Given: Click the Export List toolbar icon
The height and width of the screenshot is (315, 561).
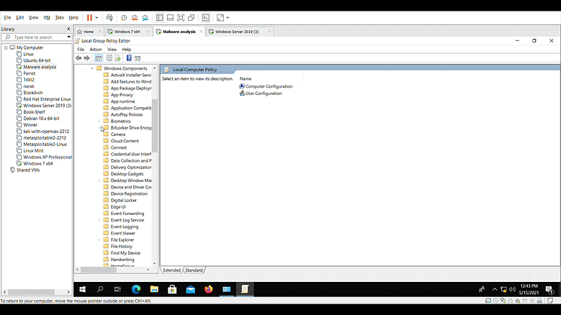Looking at the screenshot, I should click(117, 58).
